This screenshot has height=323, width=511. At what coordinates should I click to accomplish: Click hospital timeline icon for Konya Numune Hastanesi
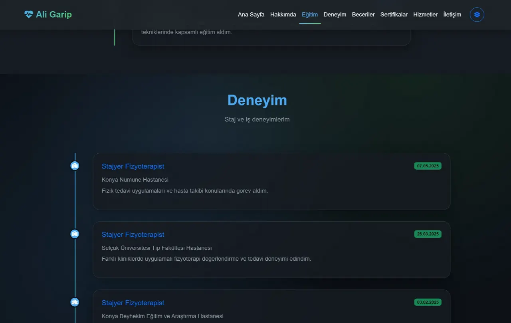coord(75,166)
